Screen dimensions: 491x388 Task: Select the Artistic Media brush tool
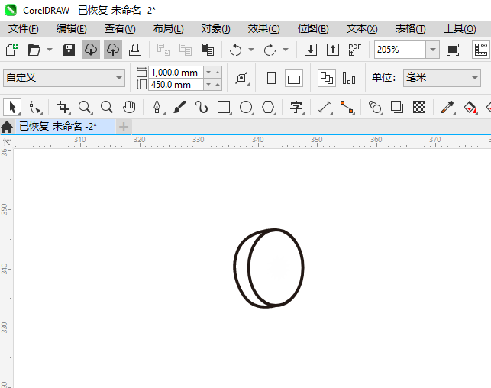click(x=179, y=108)
